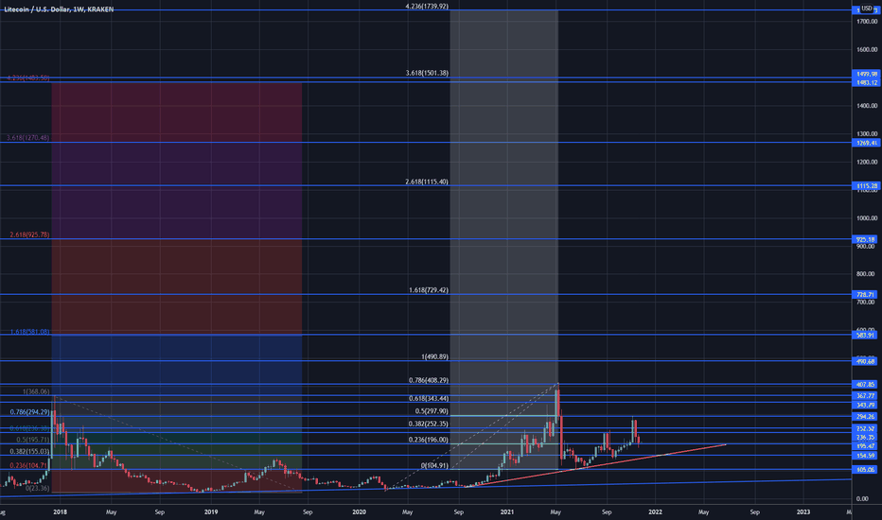Click the 583.91 price tag on axis
Image resolution: width=882 pixels, height=520 pixels.
point(866,335)
